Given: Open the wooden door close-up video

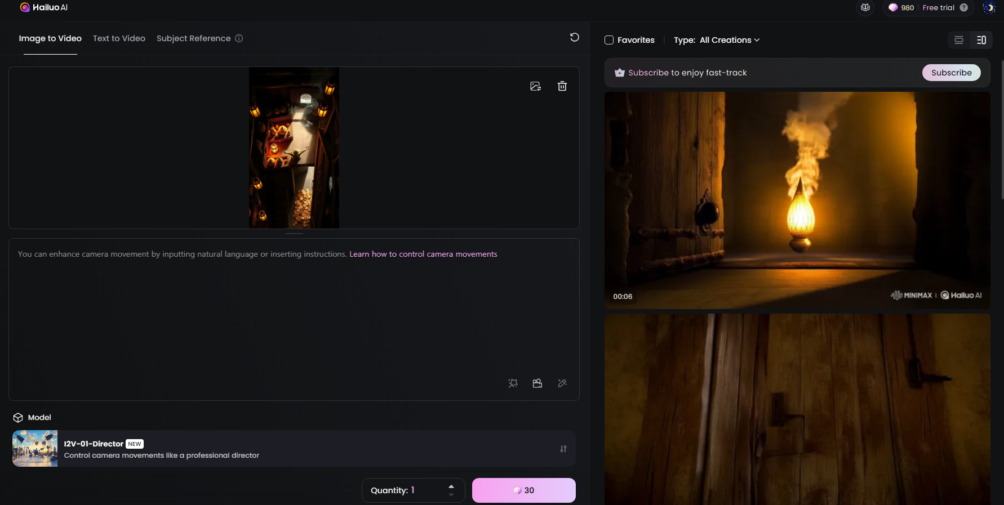Looking at the screenshot, I should click(797, 409).
